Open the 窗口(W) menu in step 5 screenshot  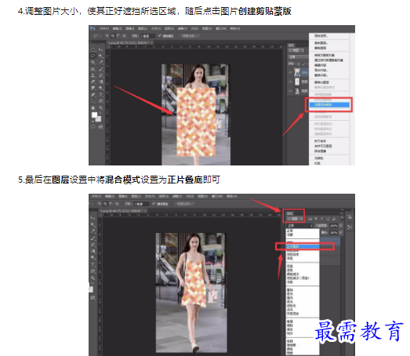217,196
